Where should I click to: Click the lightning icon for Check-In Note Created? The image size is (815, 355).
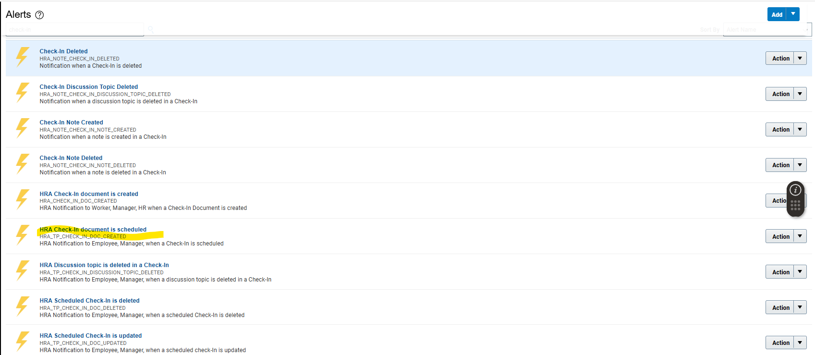click(22, 128)
